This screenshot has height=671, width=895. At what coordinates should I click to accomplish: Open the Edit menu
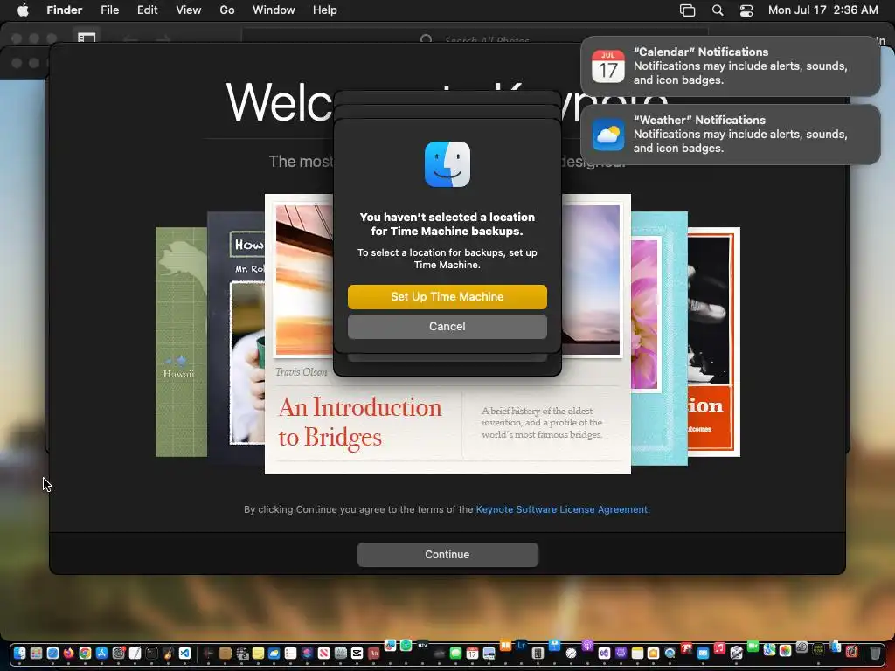147,10
